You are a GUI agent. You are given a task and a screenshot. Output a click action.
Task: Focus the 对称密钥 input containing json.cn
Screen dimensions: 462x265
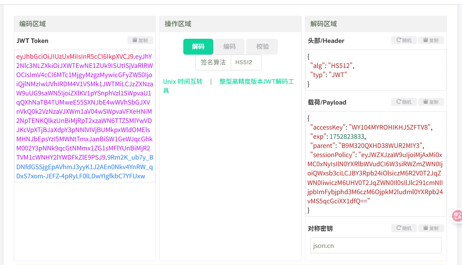pos(375,245)
